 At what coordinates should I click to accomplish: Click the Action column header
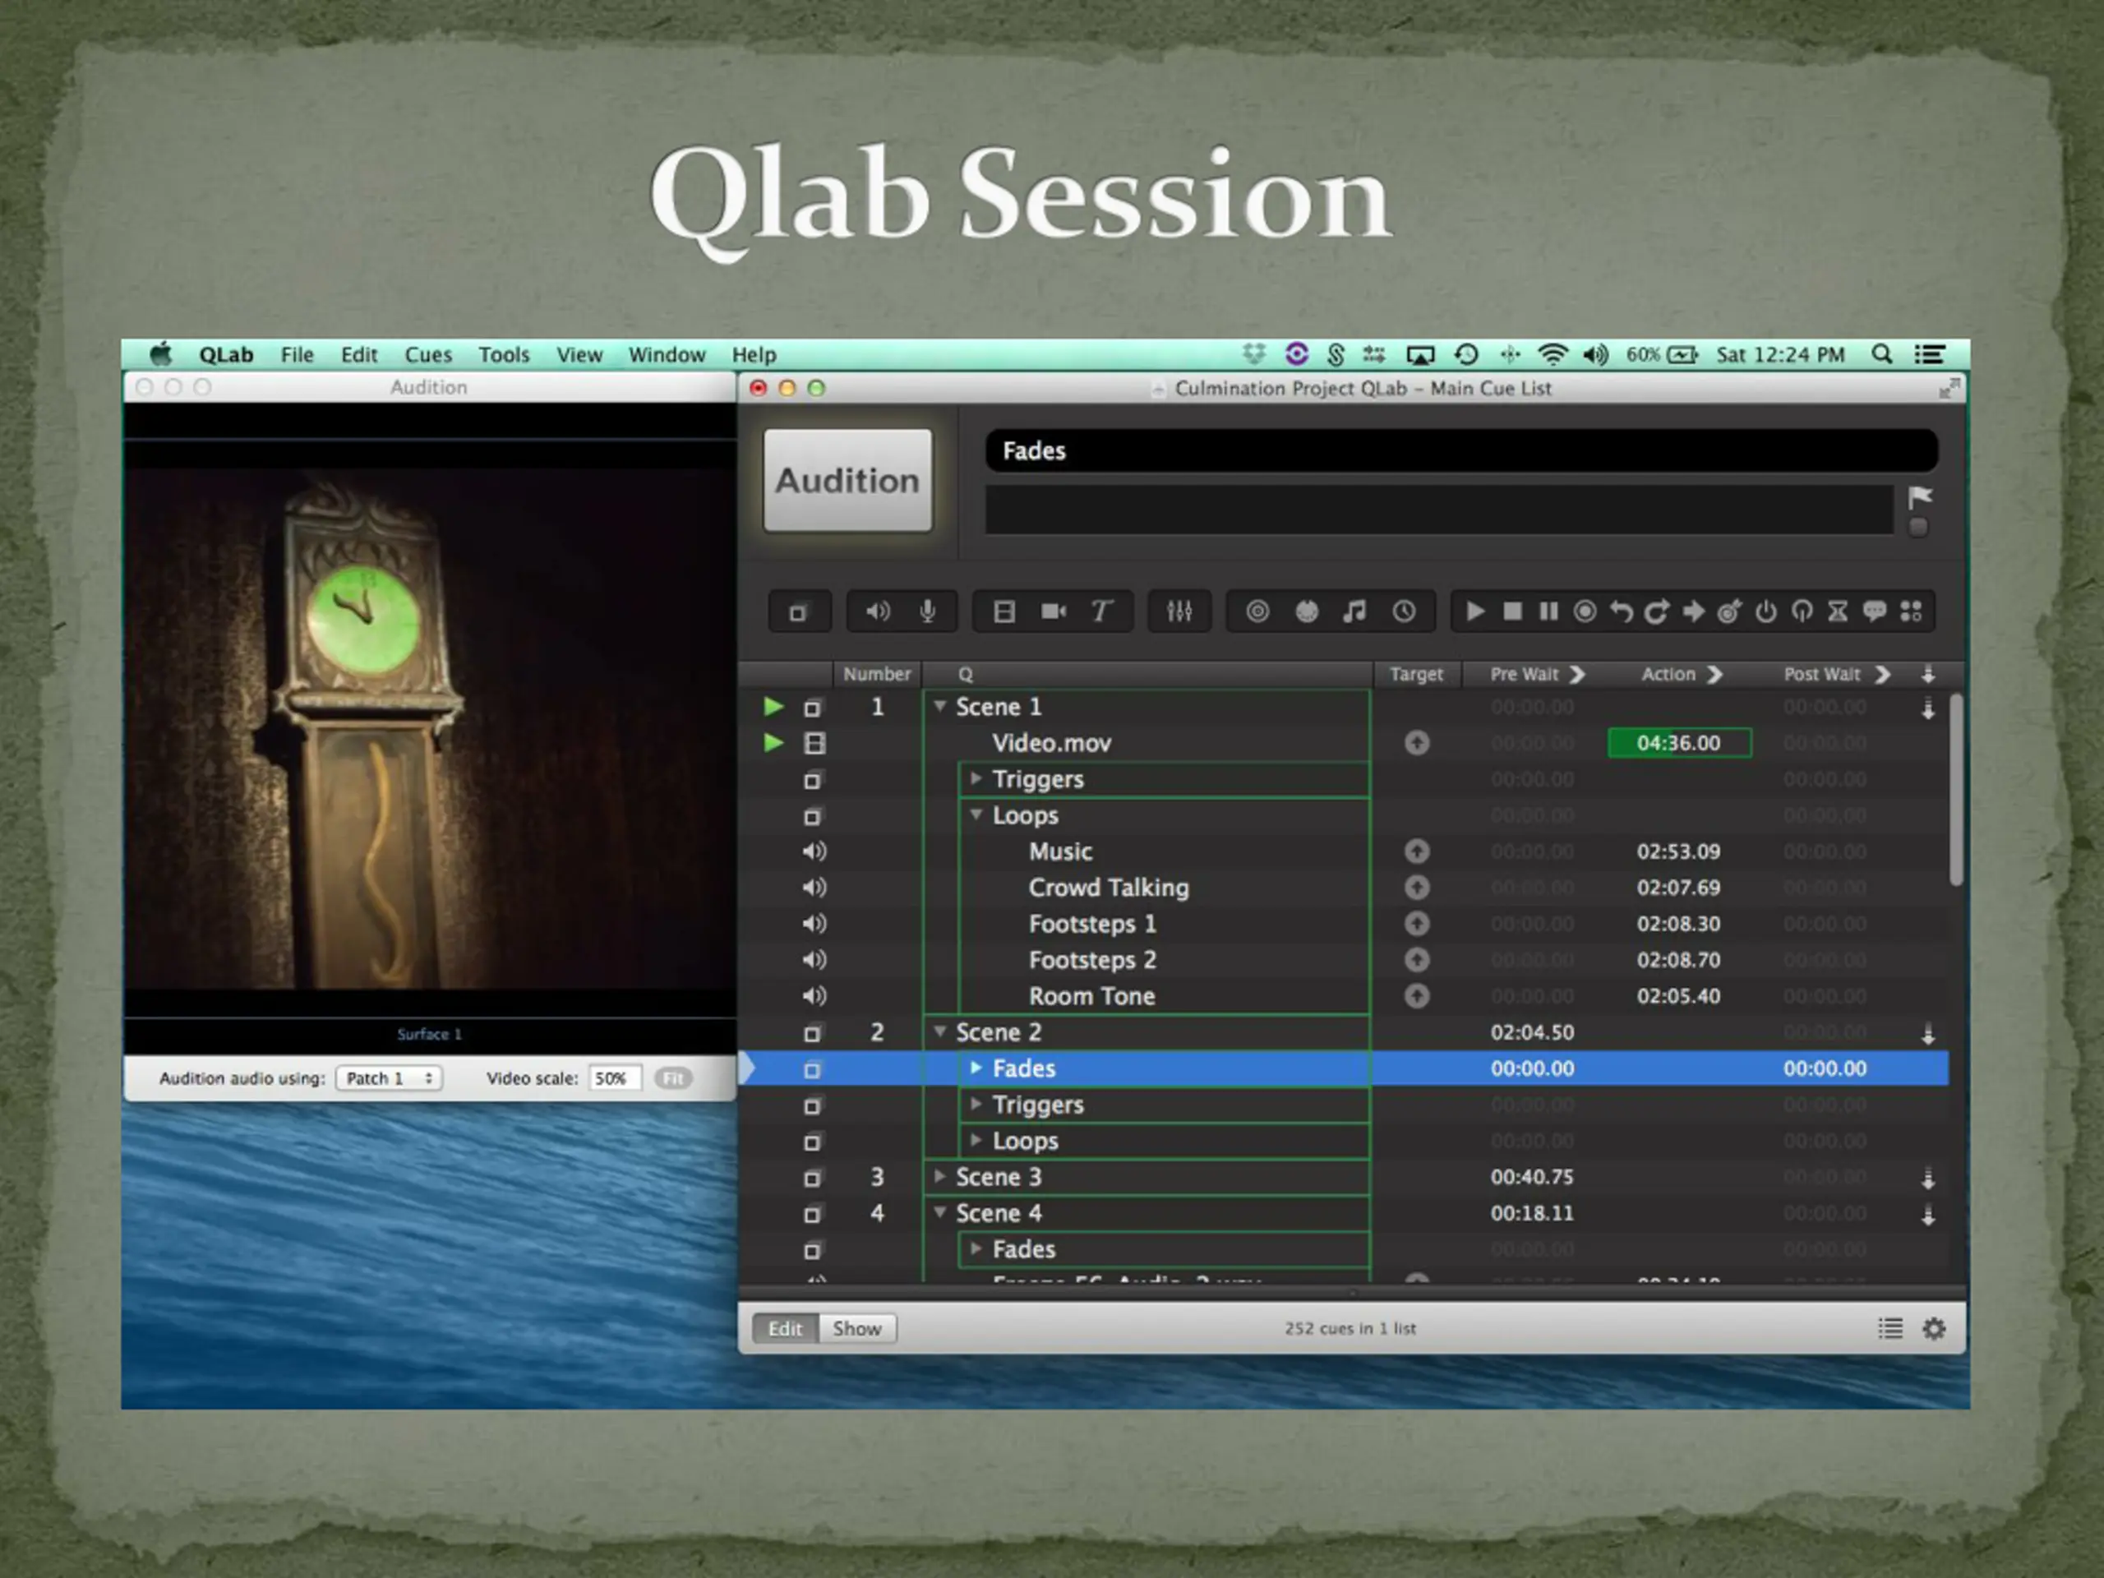click(1680, 675)
